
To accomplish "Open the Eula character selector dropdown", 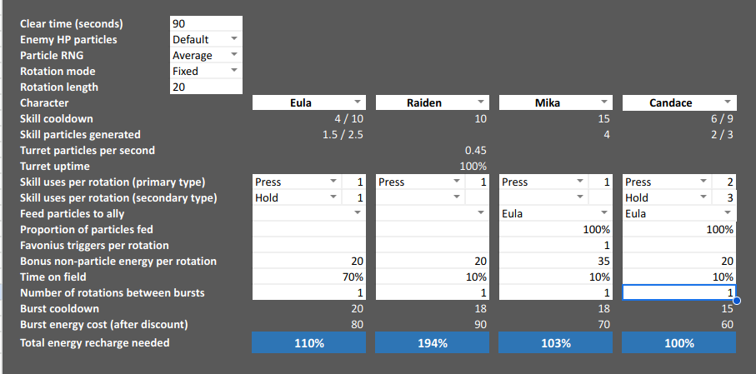I will coord(358,102).
